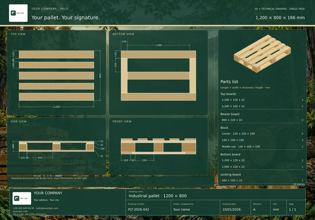Click the "Top boards" section heading
The image size is (315, 220).
(x=228, y=94)
